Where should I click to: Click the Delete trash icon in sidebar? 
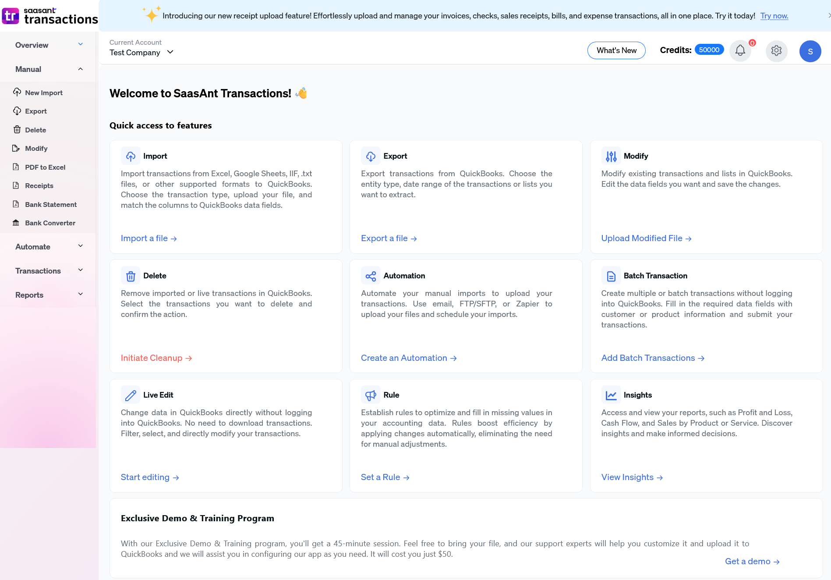click(17, 129)
